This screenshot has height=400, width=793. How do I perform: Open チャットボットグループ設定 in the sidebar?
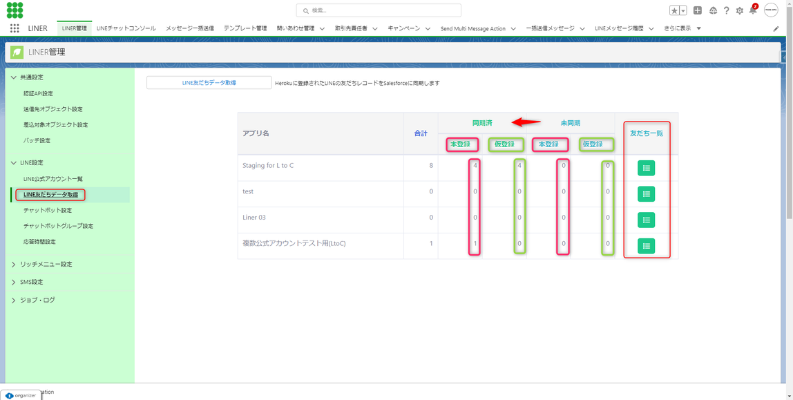click(x=58, y=225)
